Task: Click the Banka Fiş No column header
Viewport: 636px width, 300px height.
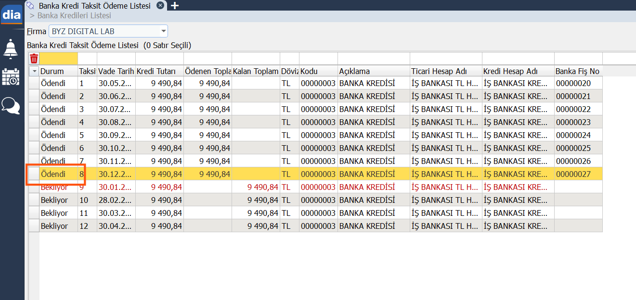Action: (578, 71)
